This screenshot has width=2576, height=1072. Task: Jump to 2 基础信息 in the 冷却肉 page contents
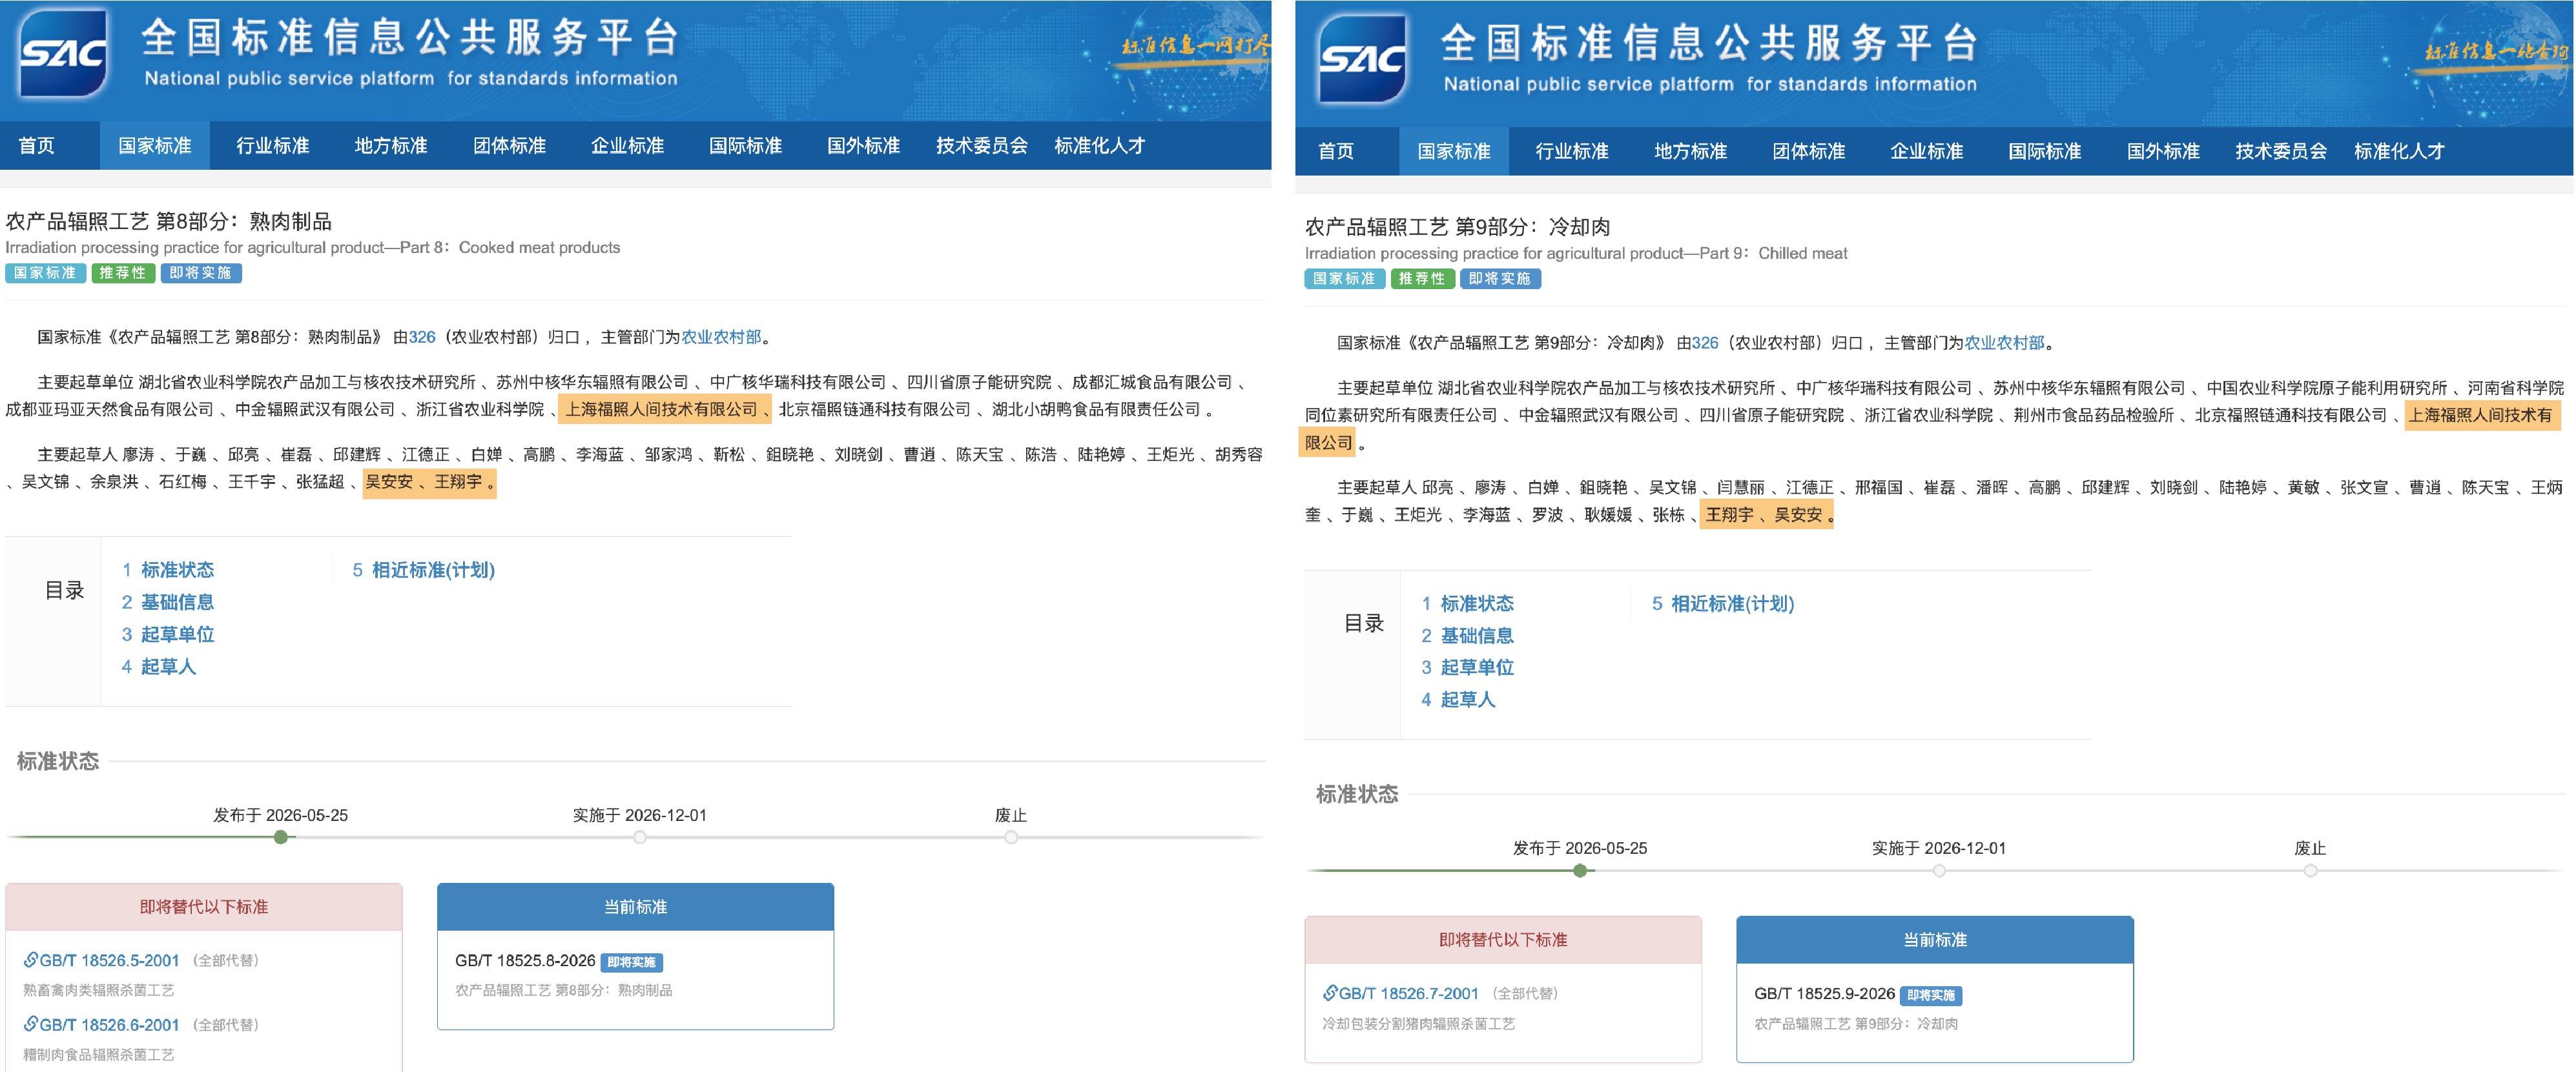(x=1467, y=636)
